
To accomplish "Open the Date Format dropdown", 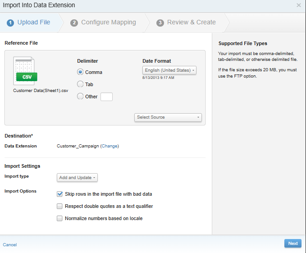I will (x=169, y=70).
